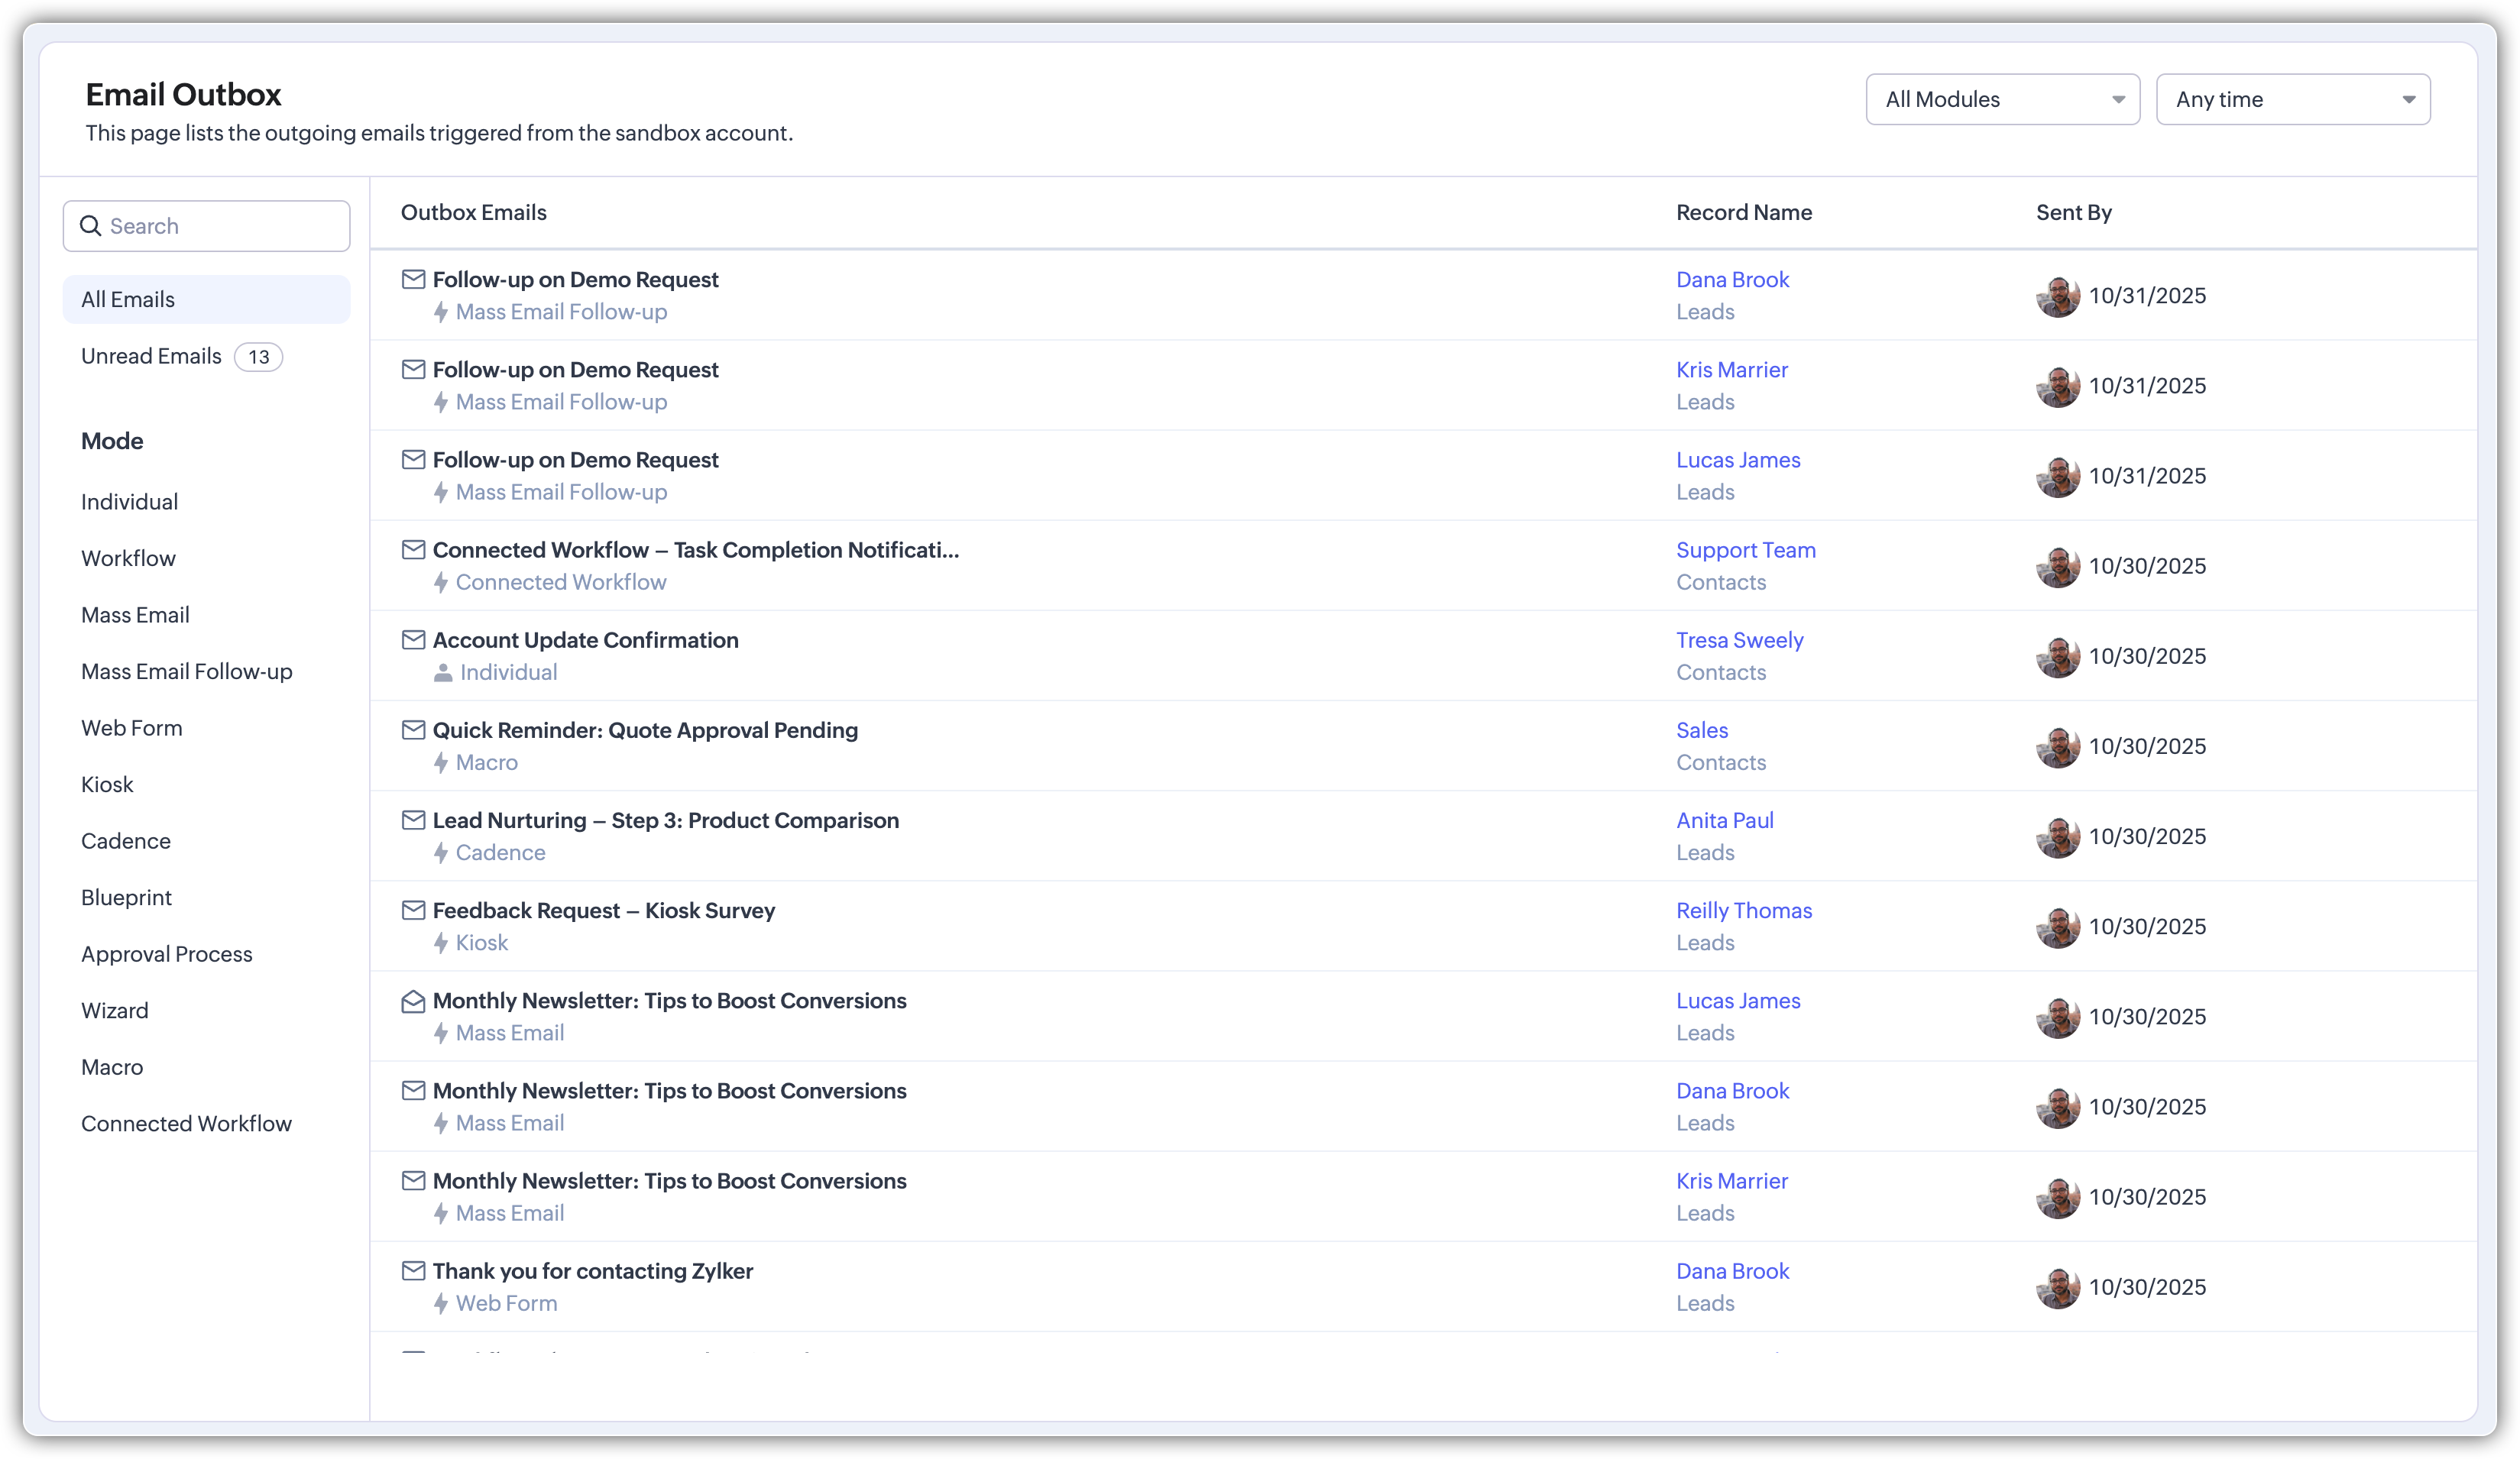Click the search magnifier icon

[91, 226]
